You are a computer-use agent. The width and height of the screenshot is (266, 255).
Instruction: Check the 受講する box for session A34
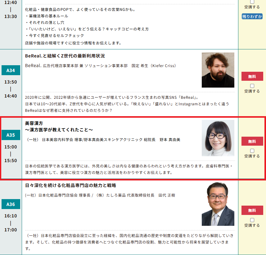click(x=252, y=86)
